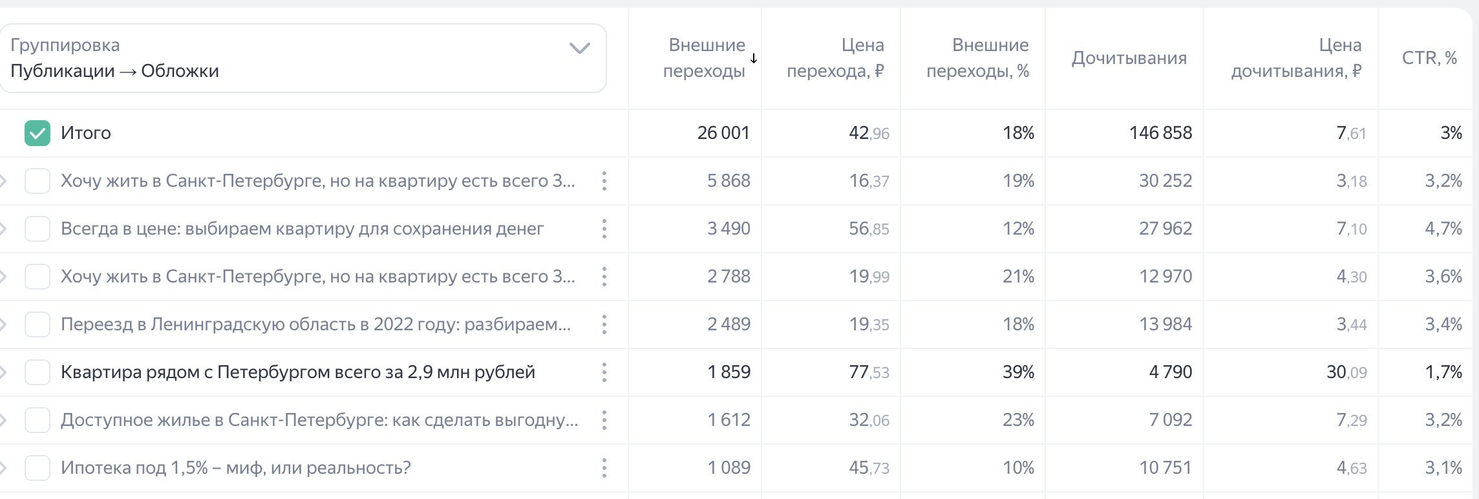Screen dimensions: 1479x499
Task: Expand the 'Доступное жилье в Санкт-Петербурге' row
Action: click(x=4, y=420)
